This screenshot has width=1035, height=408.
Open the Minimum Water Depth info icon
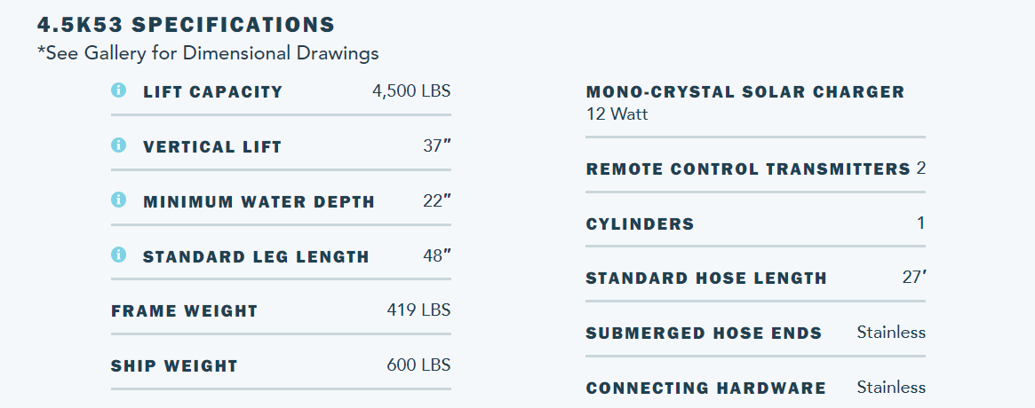pos(118,200)
